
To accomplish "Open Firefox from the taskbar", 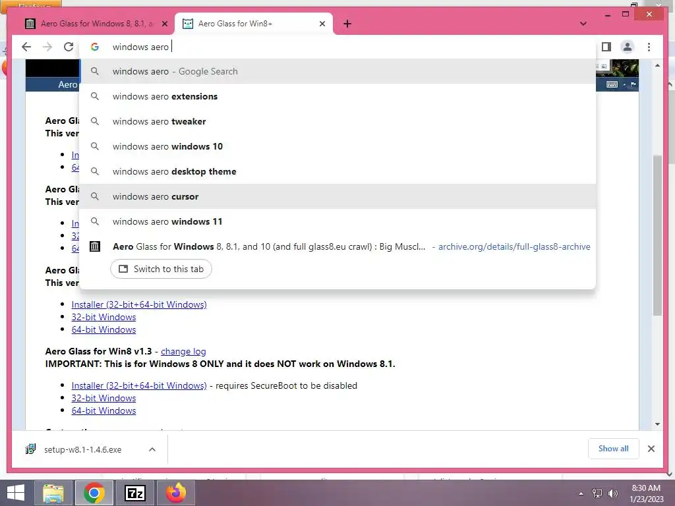I will (176, 493).
